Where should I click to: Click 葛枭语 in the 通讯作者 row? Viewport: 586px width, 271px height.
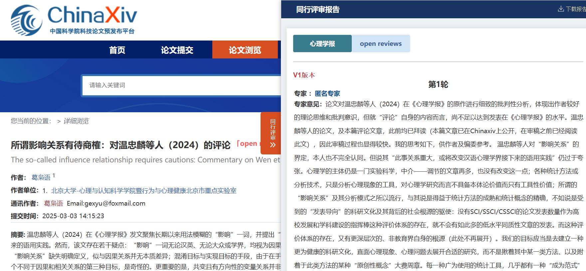53,203
